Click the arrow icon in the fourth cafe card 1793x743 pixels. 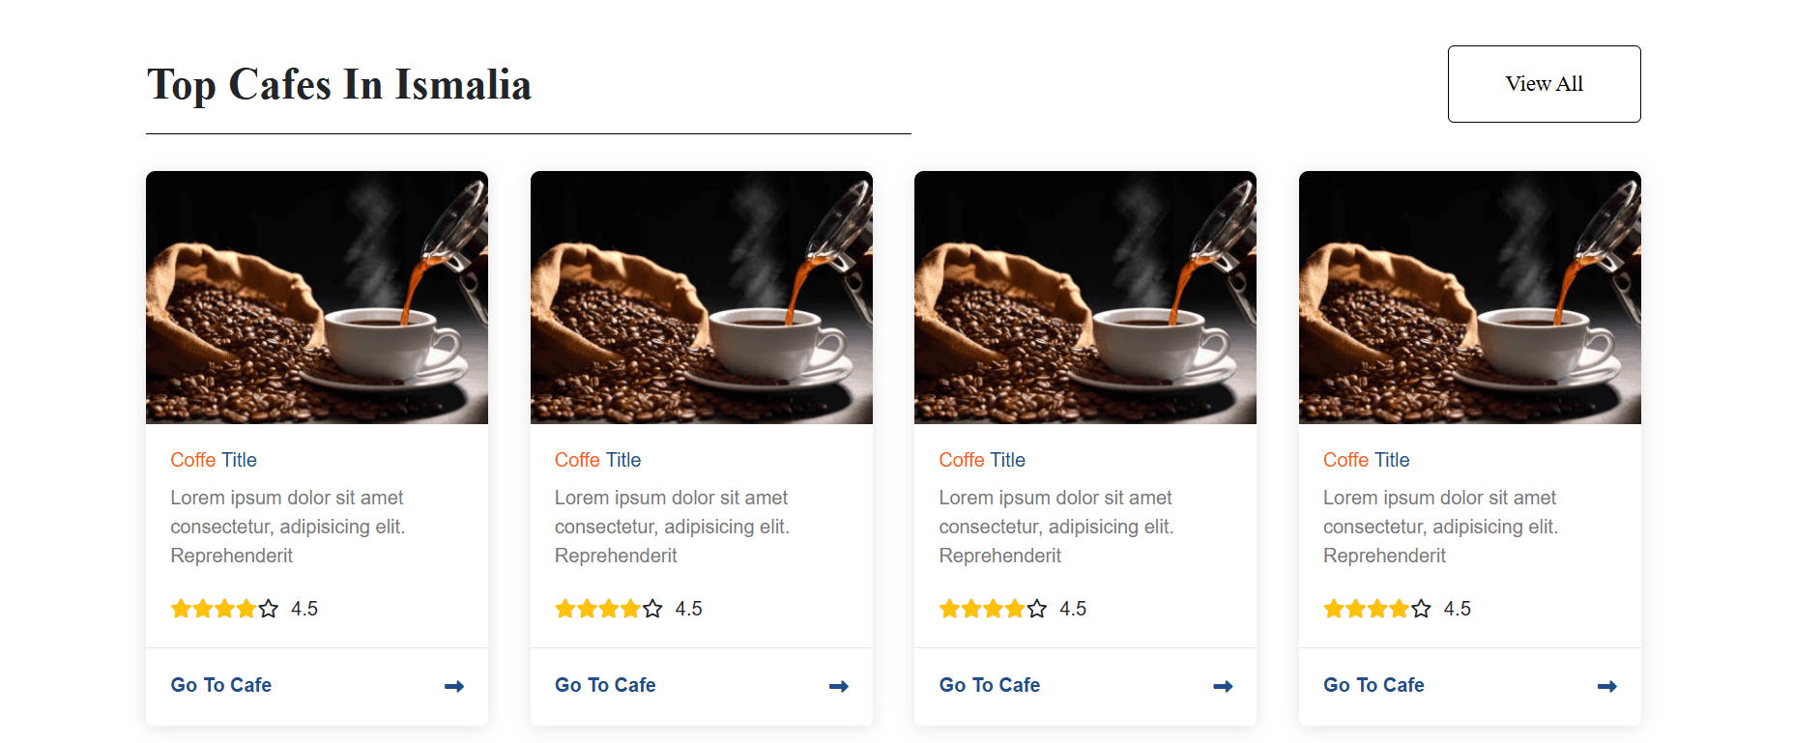point(1606,686)
